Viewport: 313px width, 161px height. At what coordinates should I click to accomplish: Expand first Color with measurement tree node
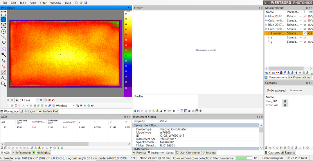pyautogui.click(x=266, y=20)
